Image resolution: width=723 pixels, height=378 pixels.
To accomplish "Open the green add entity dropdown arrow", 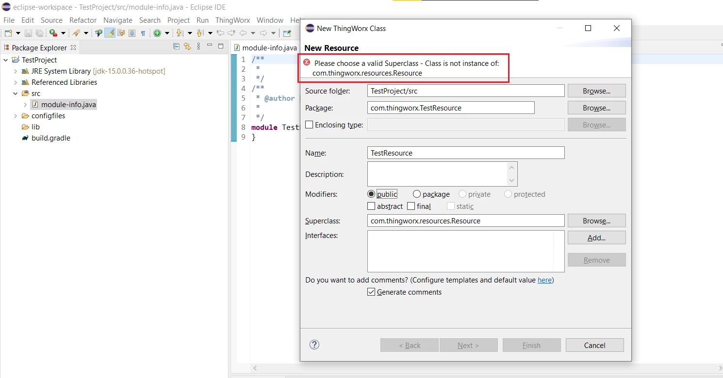I will [167, 33].
